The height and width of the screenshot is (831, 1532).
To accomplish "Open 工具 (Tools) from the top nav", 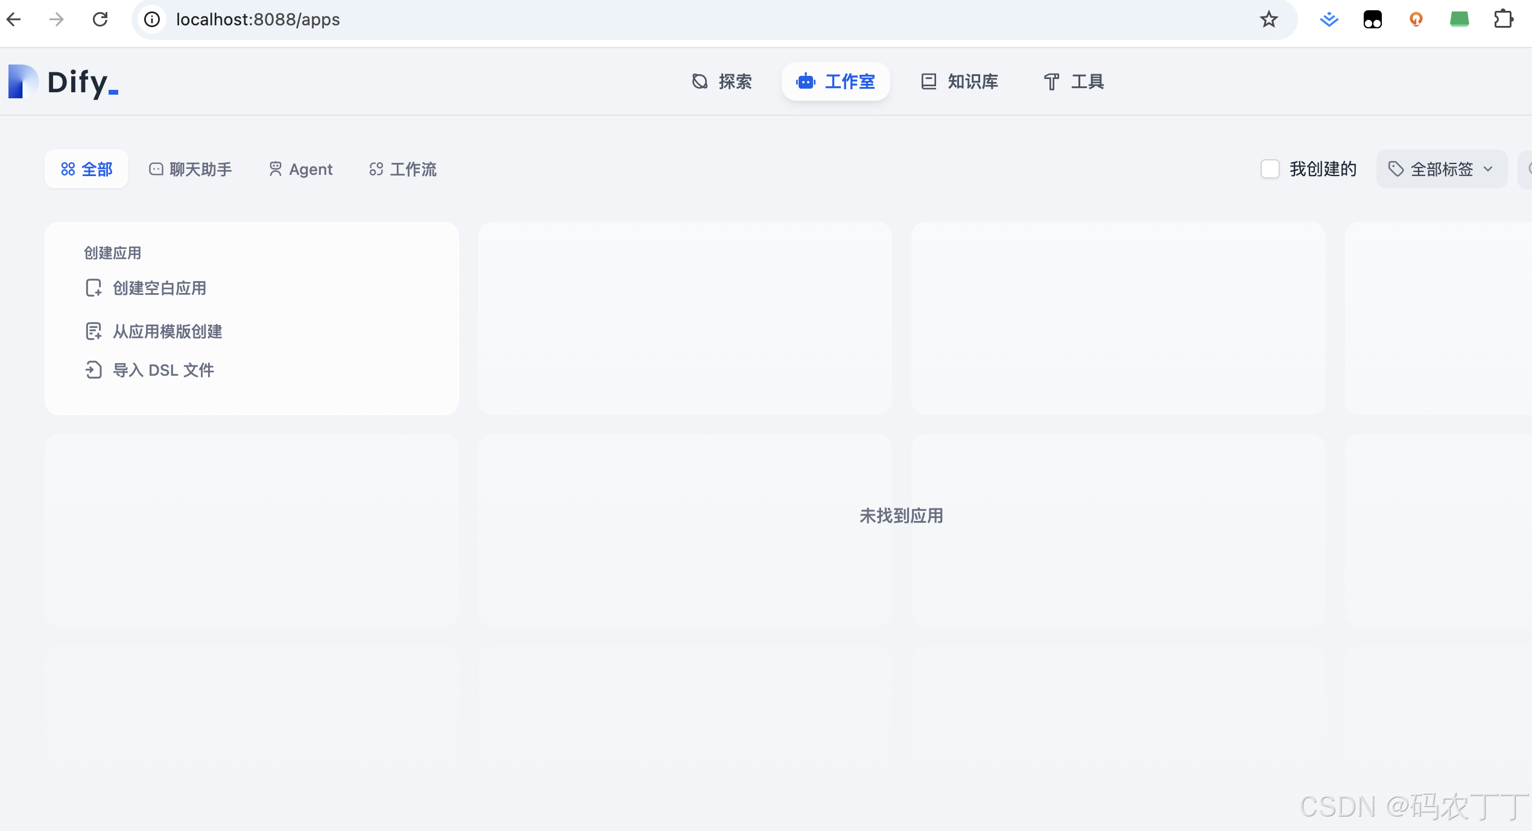I will pyautogui.click(x=1074, y=81).
